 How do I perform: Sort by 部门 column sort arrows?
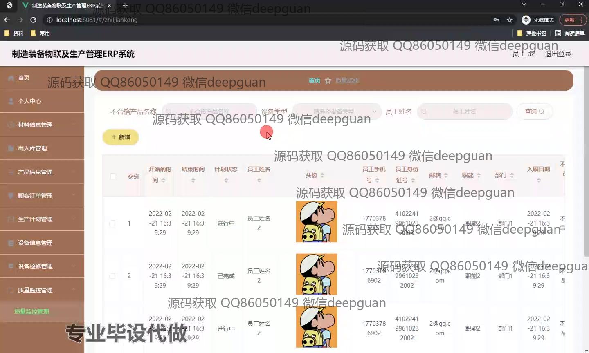tap(512, 175)
